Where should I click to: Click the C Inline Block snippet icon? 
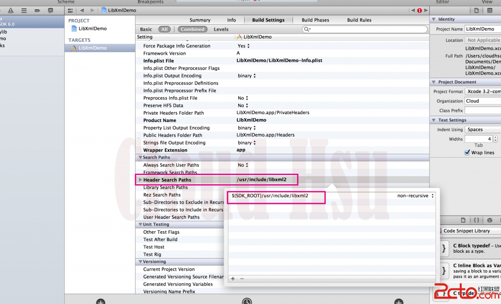click(x=444, y=270)
